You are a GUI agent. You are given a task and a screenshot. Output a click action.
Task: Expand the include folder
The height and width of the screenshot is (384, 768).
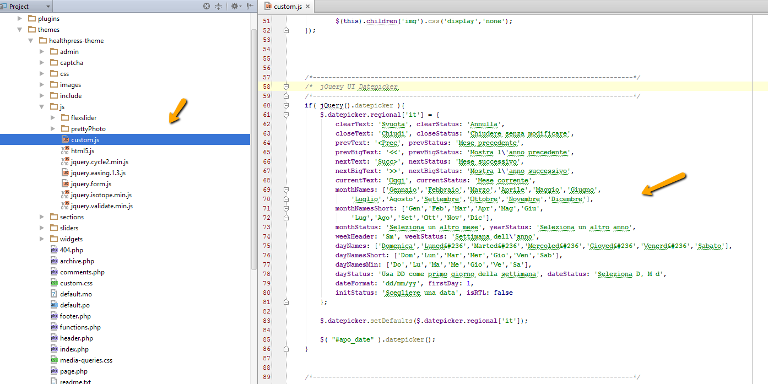pos(42,96)
